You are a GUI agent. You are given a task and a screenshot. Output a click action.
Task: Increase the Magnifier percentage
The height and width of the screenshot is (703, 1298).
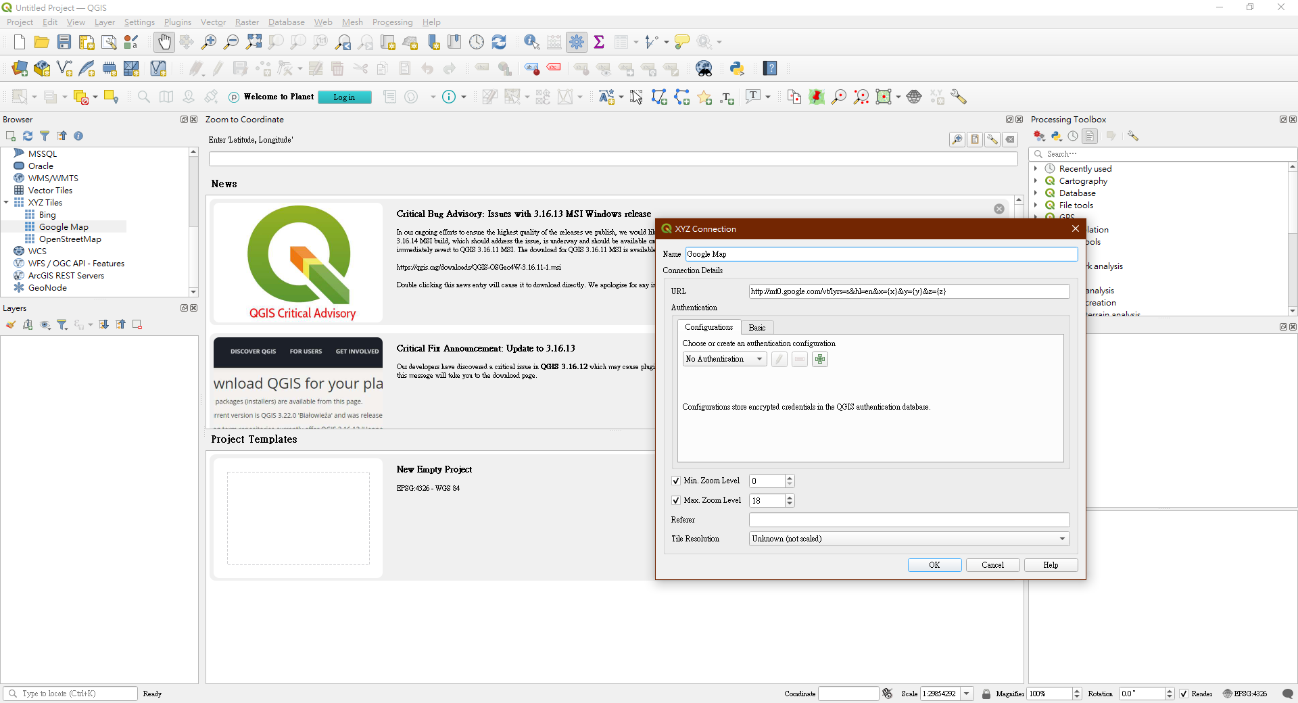coord(1077,691)
